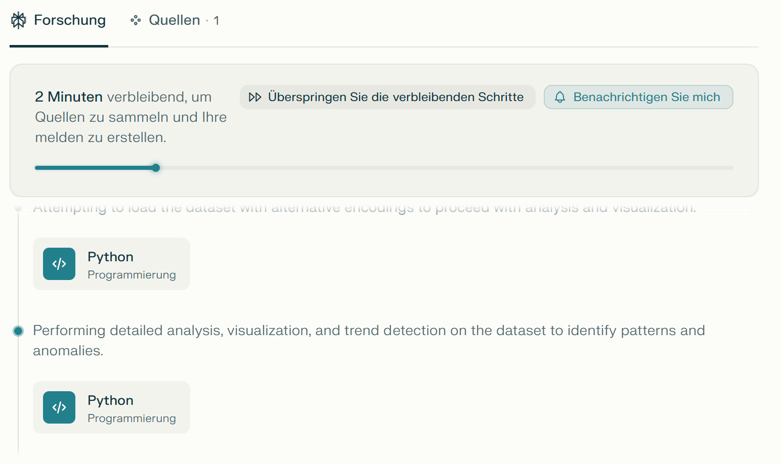Skip remaining steps with Überspringen button

pos(387,97)
